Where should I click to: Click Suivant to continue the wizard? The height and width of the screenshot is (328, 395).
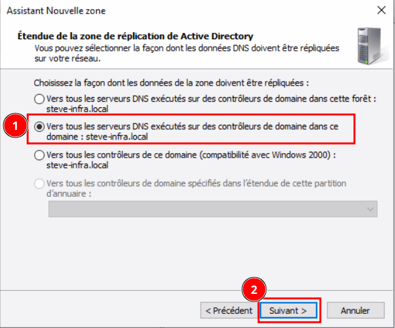pyautogui.click(x=288, y=310)
